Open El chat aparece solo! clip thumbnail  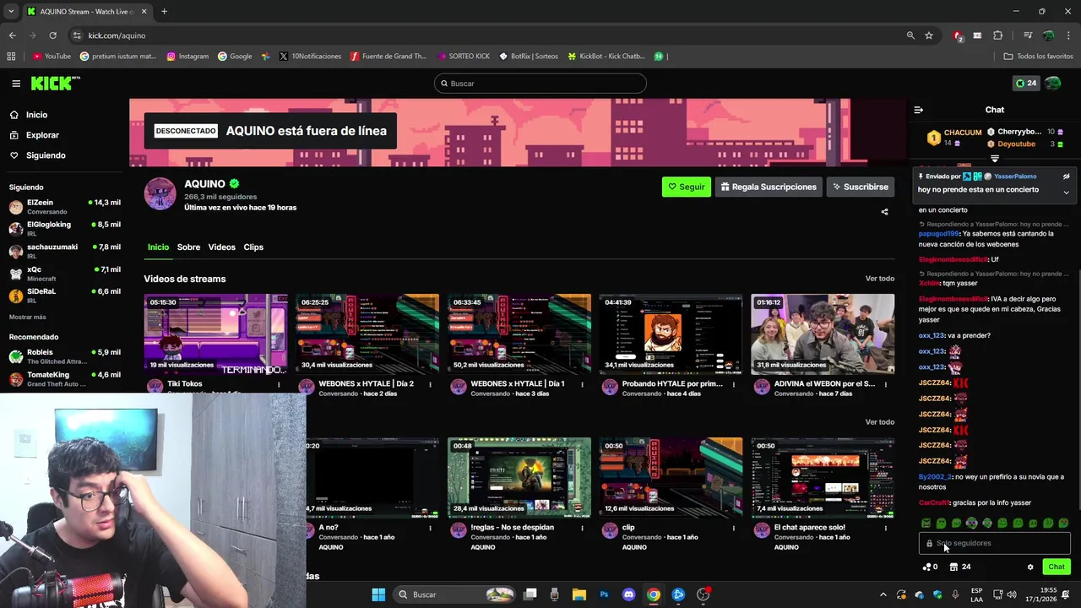point(823,477)
